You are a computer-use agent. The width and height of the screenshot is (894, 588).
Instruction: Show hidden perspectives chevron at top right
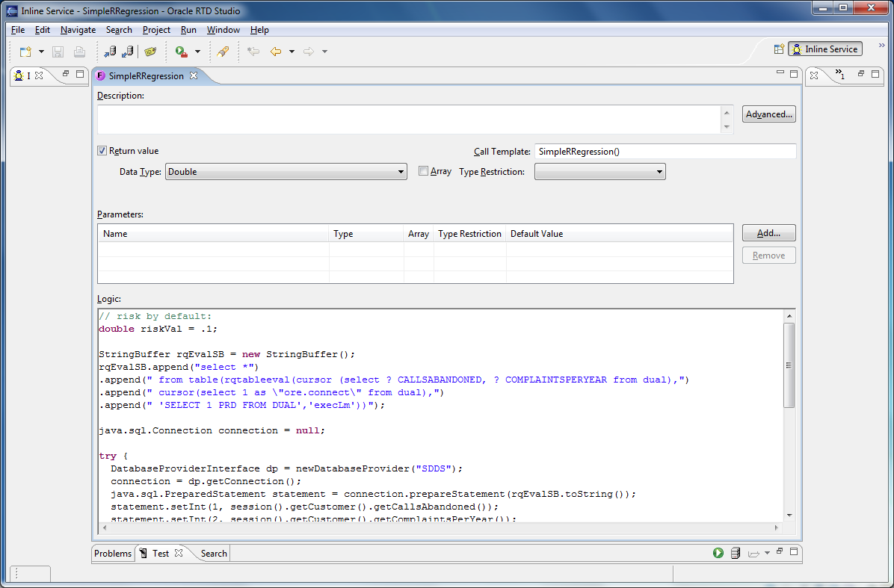tap(882, 44)
